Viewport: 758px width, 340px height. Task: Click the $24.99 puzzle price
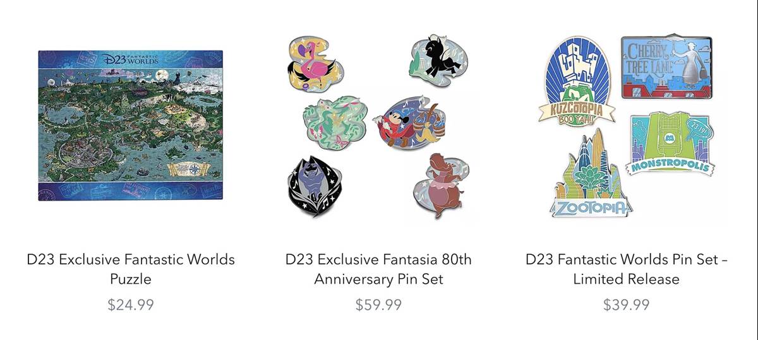131,305
